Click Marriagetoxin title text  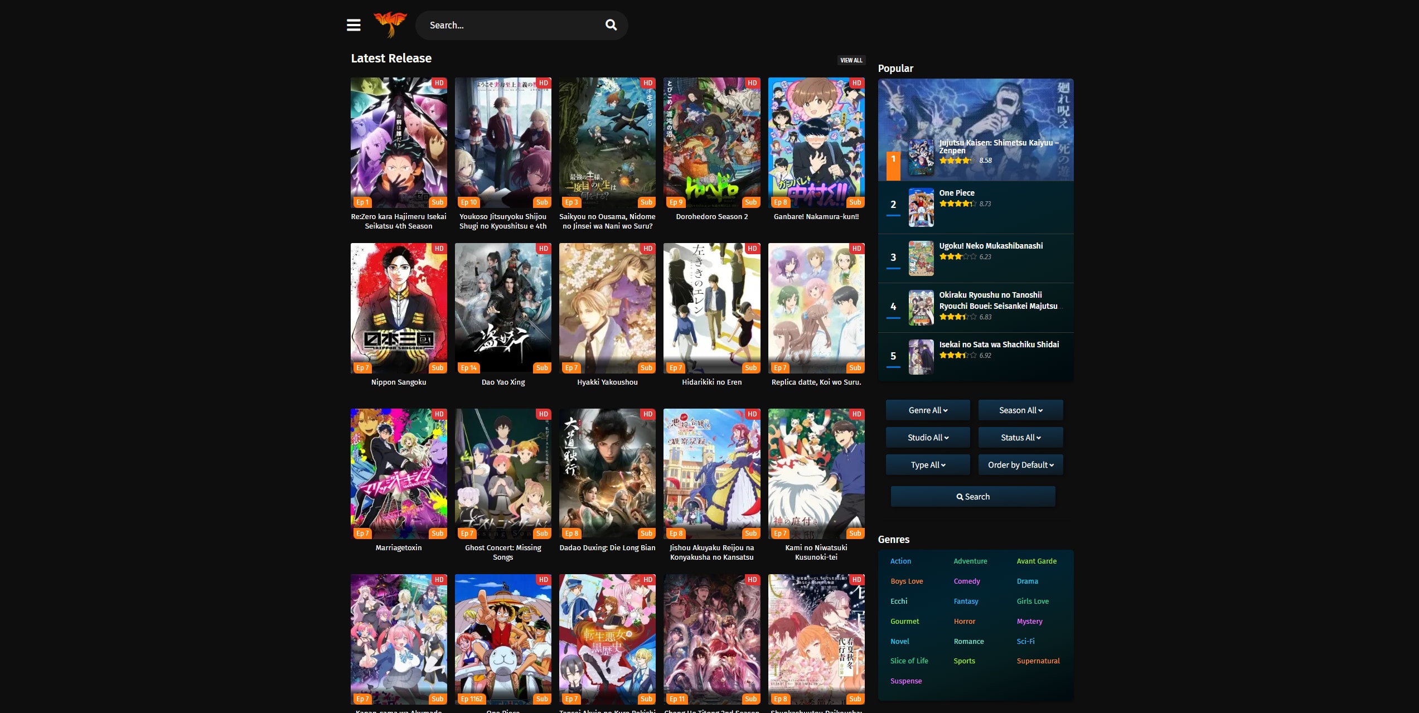tap(399, 548)
